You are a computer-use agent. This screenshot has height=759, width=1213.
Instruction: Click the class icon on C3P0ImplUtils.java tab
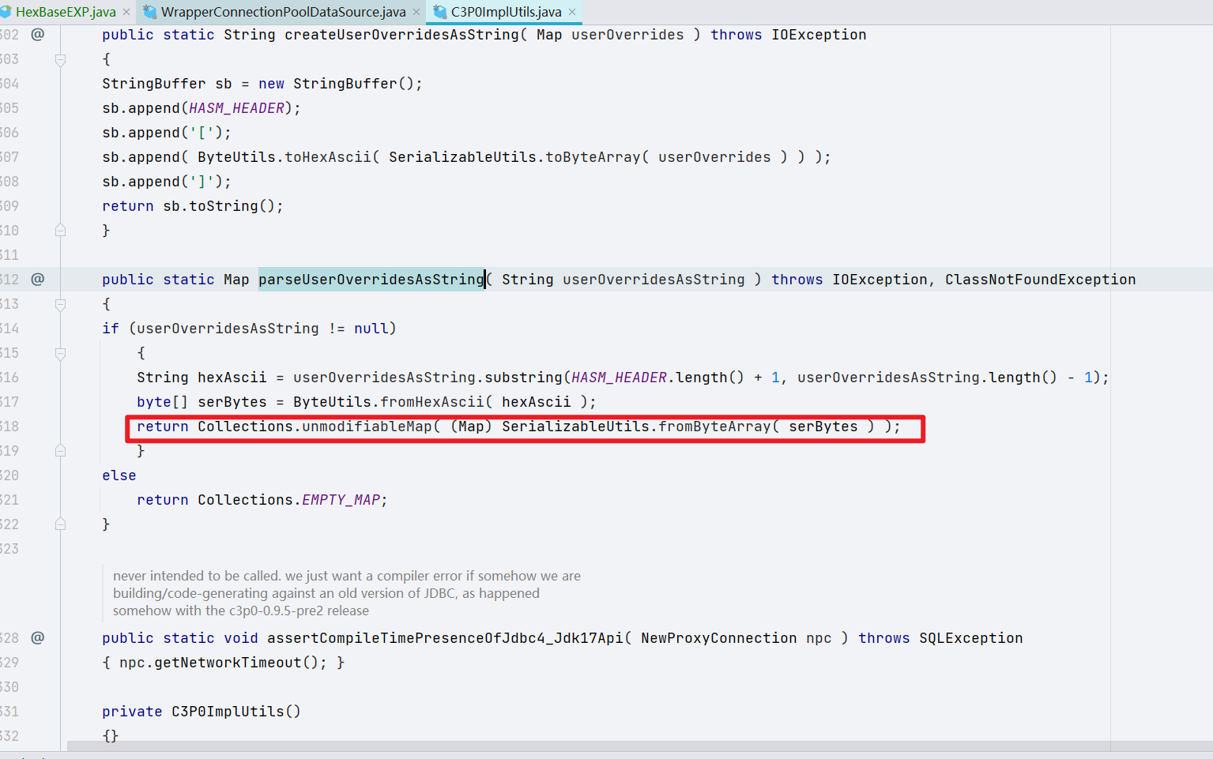[x=441, y=12]
